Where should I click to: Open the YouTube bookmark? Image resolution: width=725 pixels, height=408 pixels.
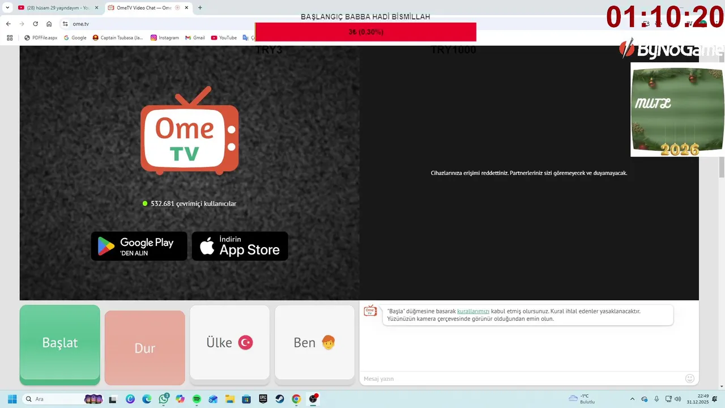(224, 38)
